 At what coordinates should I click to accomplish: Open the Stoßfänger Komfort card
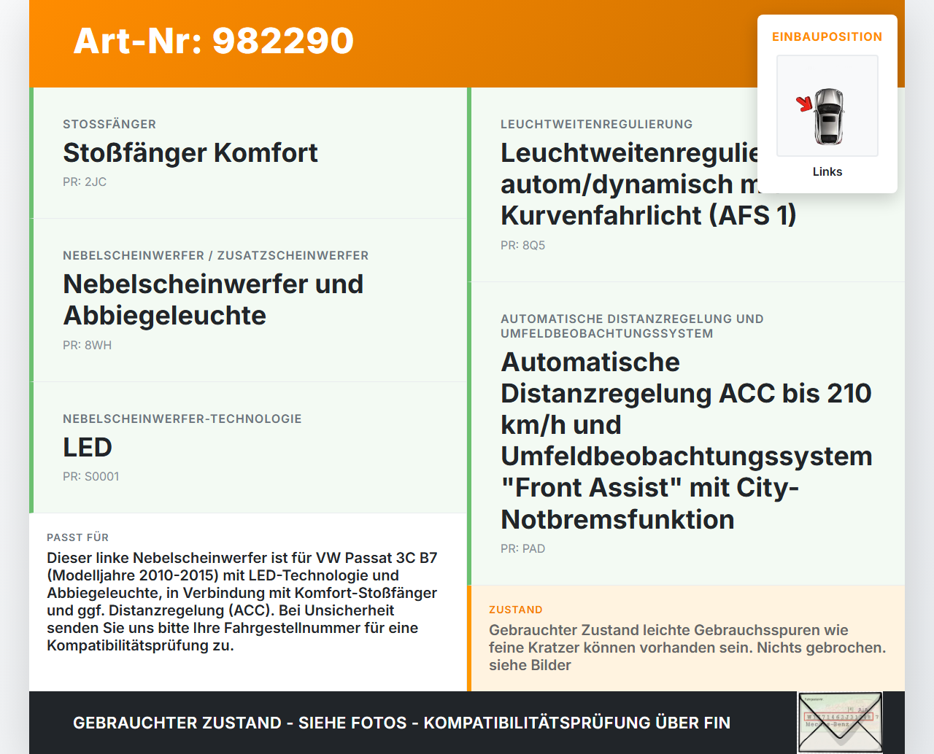coord(248,152)
